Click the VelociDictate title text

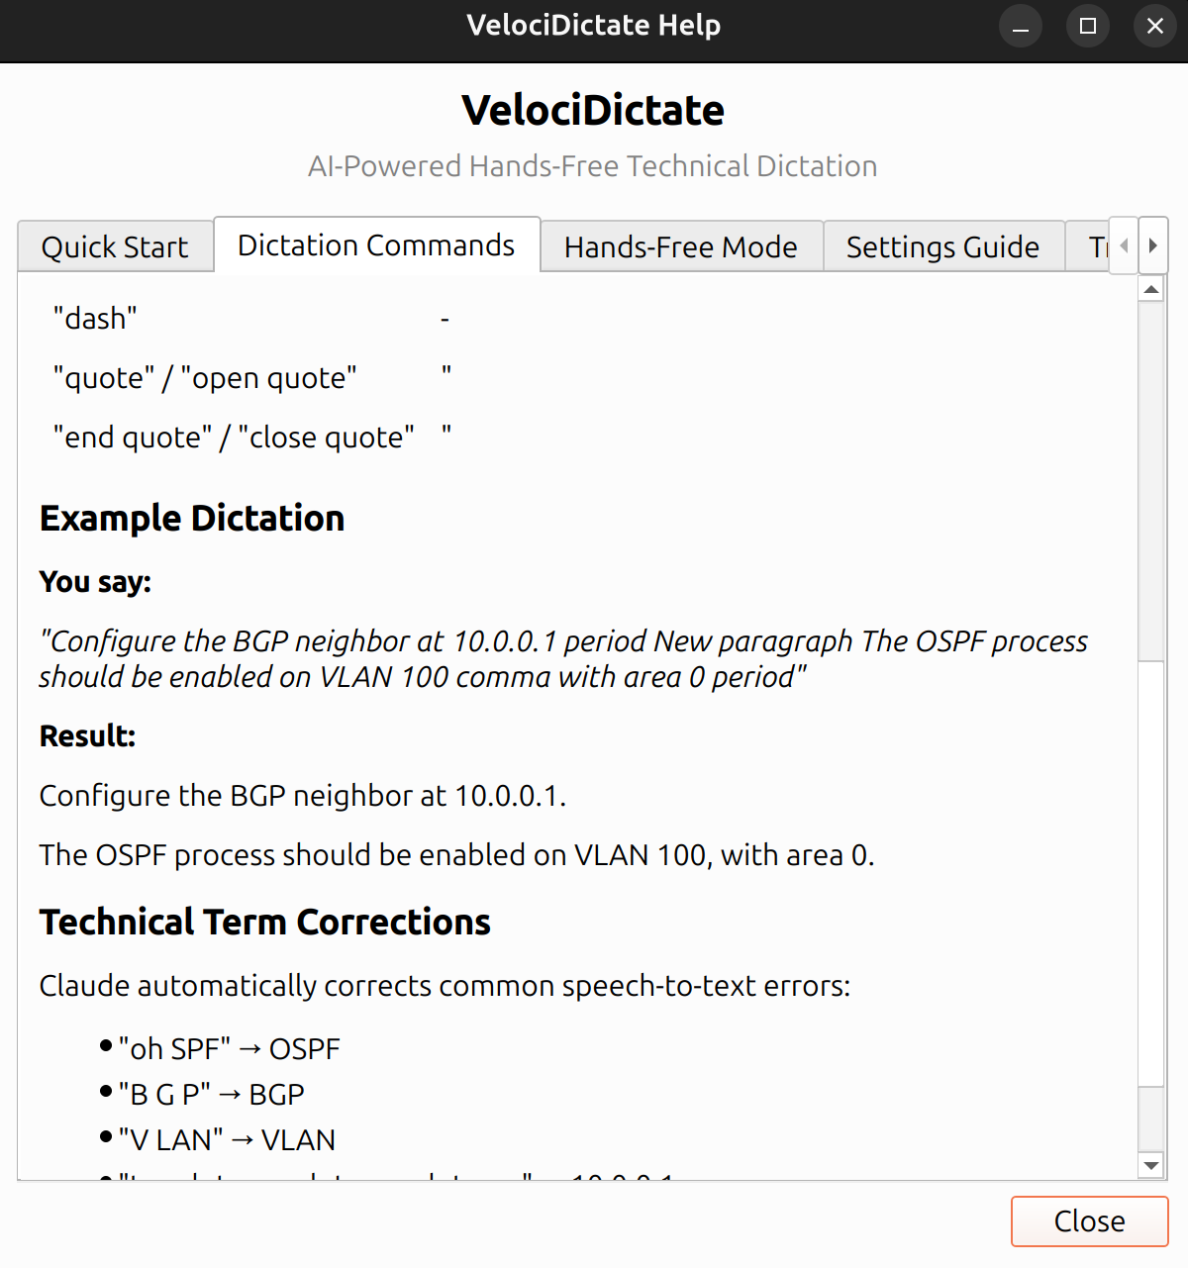pyautogui.click(x=593, y=110)
